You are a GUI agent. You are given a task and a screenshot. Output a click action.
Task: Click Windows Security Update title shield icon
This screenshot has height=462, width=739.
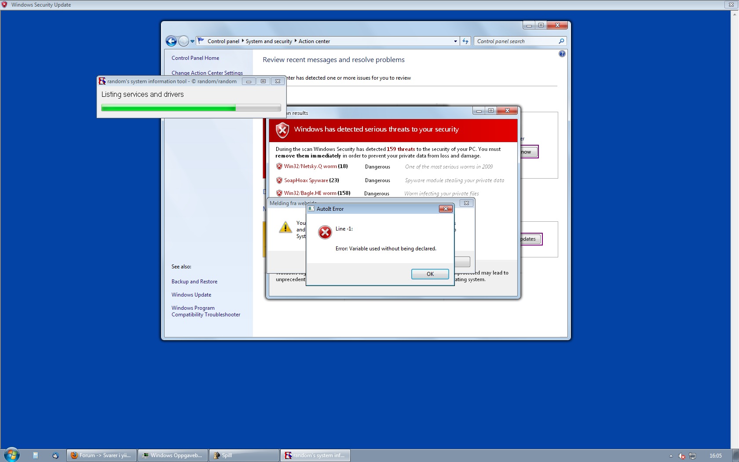4,4
